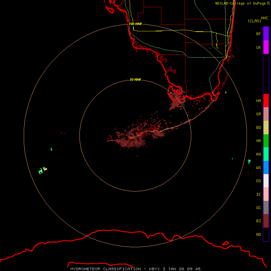This screenshot has width=271, height=271.
Task: Click the RF legend label
Action: [258, 34]
